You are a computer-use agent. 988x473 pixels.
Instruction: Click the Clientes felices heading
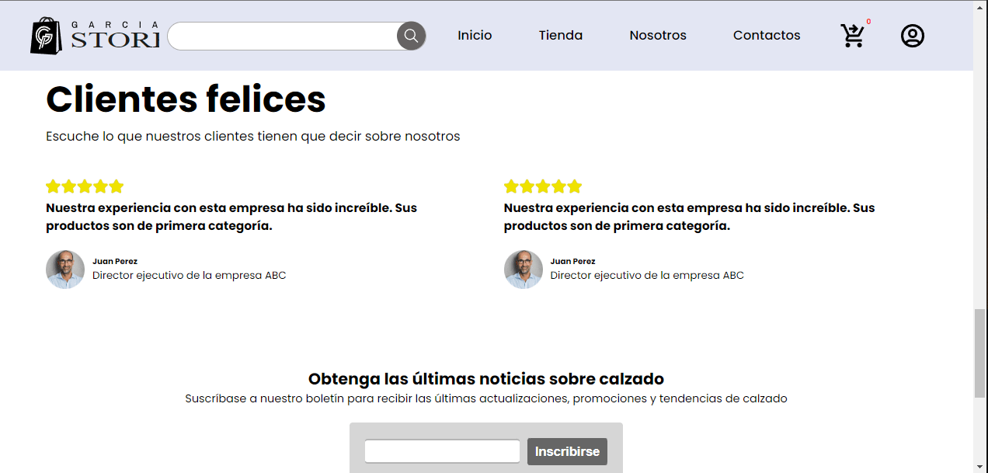coord(186,99)
